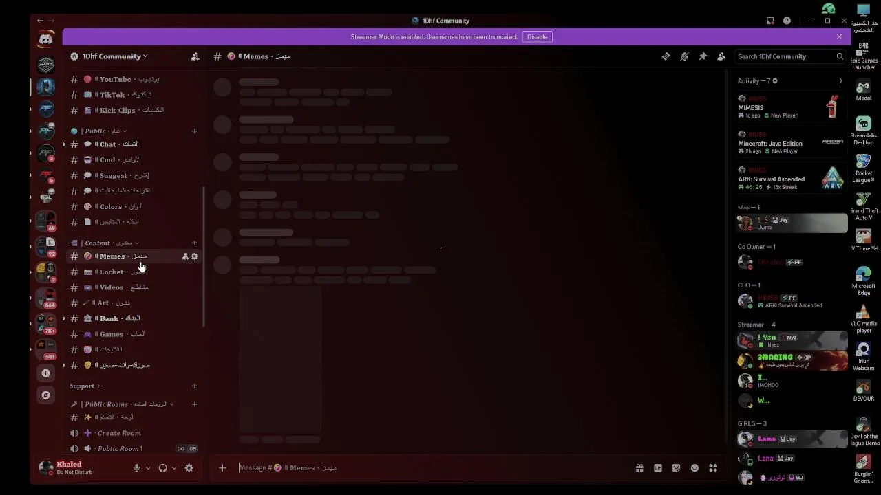This screenshot has width=881, height=495.
Task: Open MIMESIS activity card
Action: coord(791,107)
